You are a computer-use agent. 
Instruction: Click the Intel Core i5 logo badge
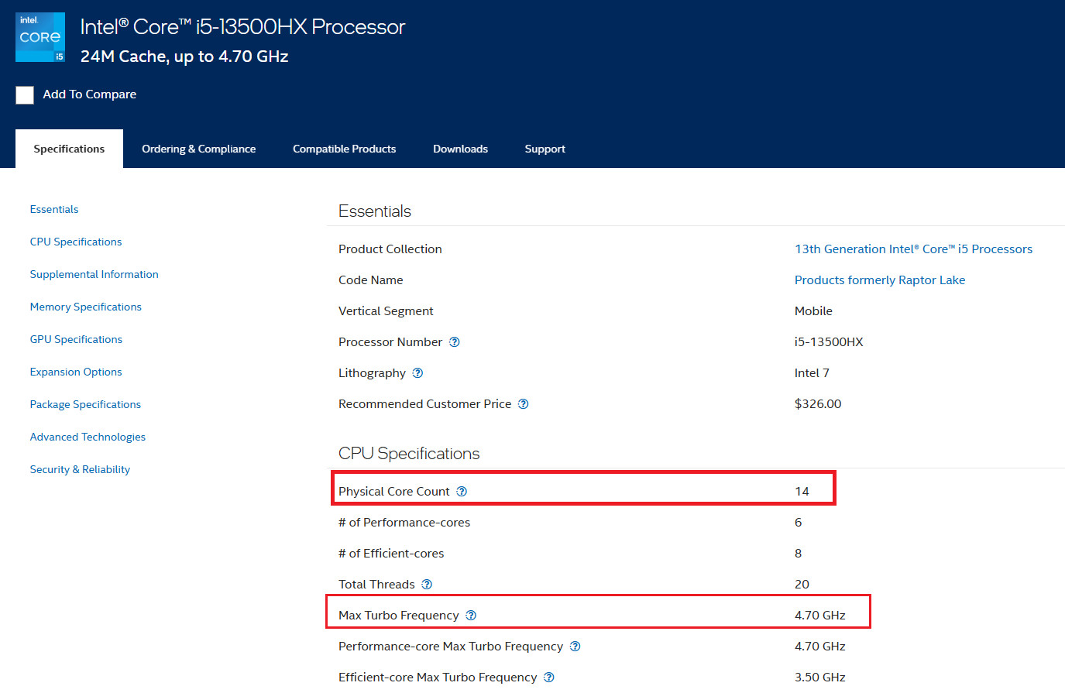pyautogui.click(x=40, y=37)
